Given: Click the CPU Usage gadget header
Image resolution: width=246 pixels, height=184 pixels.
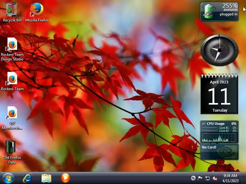Looking at the screenshot, I should (x=219, y=124).
